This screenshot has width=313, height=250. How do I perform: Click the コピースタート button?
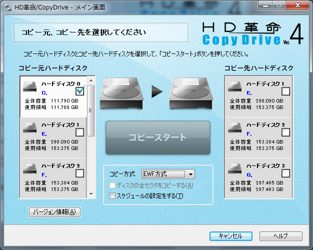click(x=158, y=137)
